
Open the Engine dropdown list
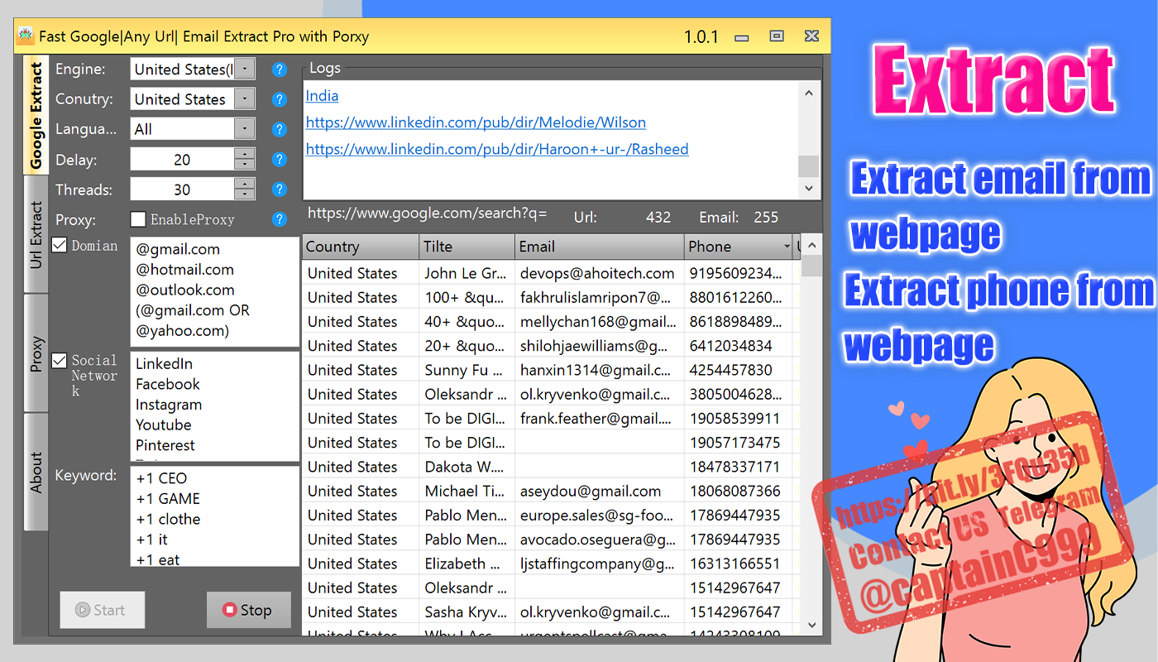click(244, 68)
